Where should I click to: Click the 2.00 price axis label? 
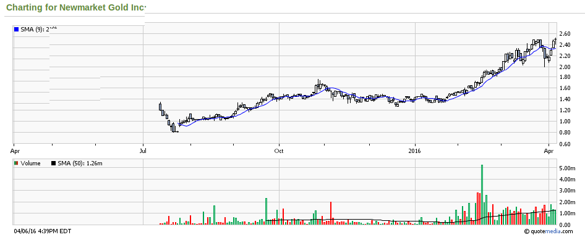(565, 67)
